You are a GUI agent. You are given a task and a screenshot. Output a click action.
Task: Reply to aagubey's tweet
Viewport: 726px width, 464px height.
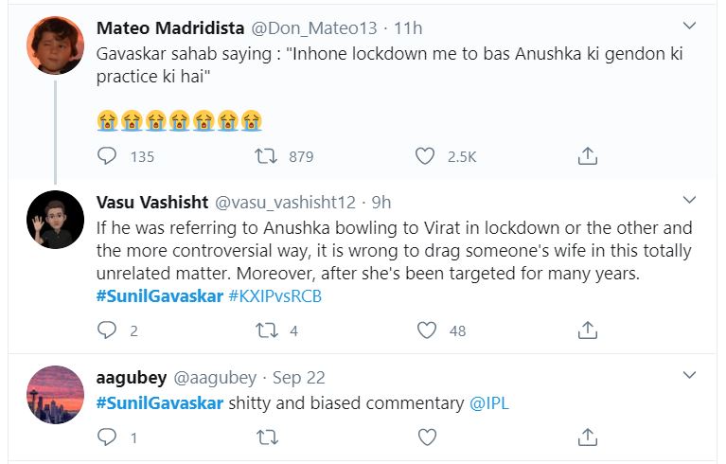pyautogui.click(x=108, y=437)
